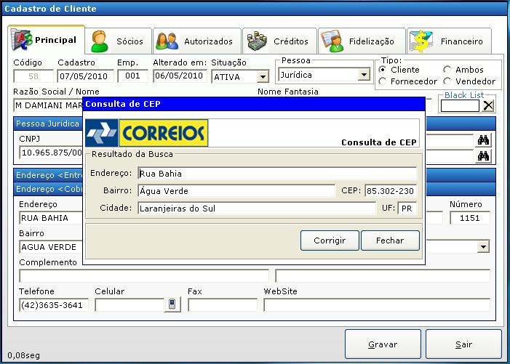510x364 pixels.
Task: Click the Financeiro dollar sign icon
Action: coord(421,41)
